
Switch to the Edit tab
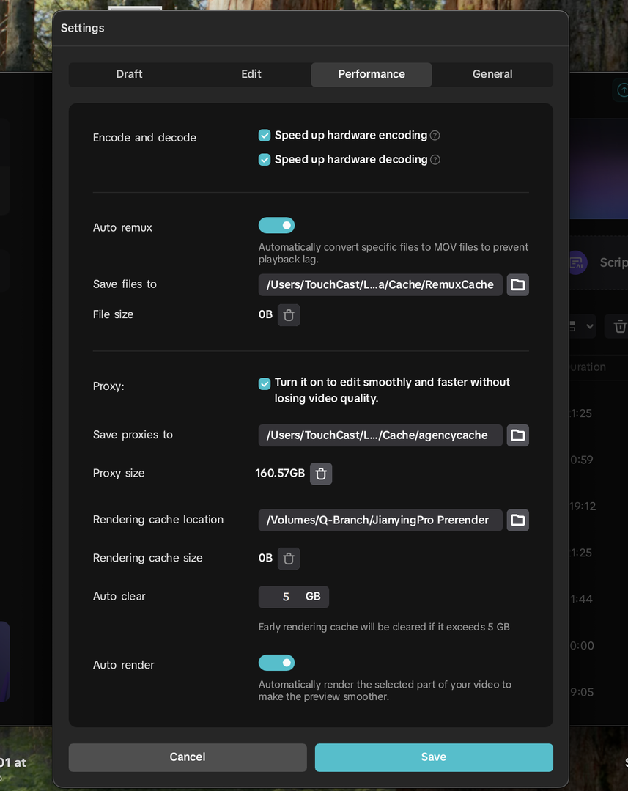(251, 74)
